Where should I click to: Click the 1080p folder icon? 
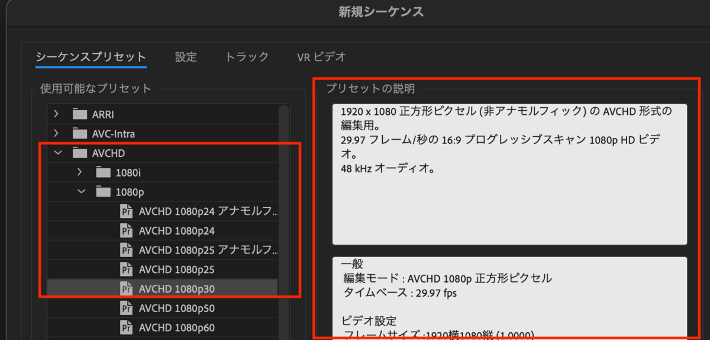tap(104, 192)
